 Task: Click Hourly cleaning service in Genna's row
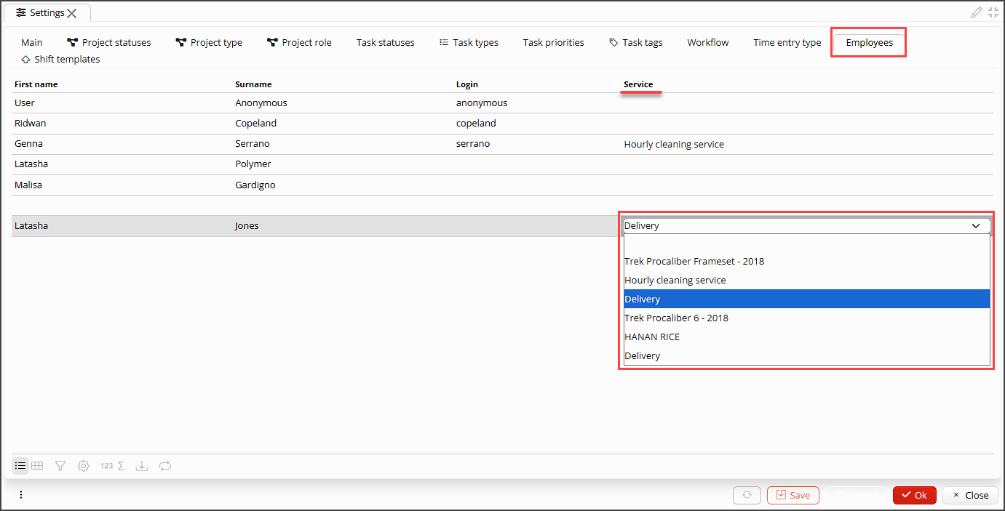pos(674,145)
